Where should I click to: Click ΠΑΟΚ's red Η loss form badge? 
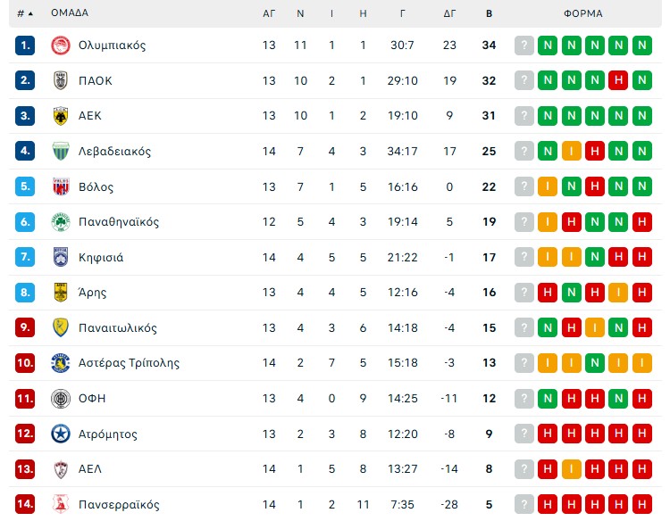617,80
